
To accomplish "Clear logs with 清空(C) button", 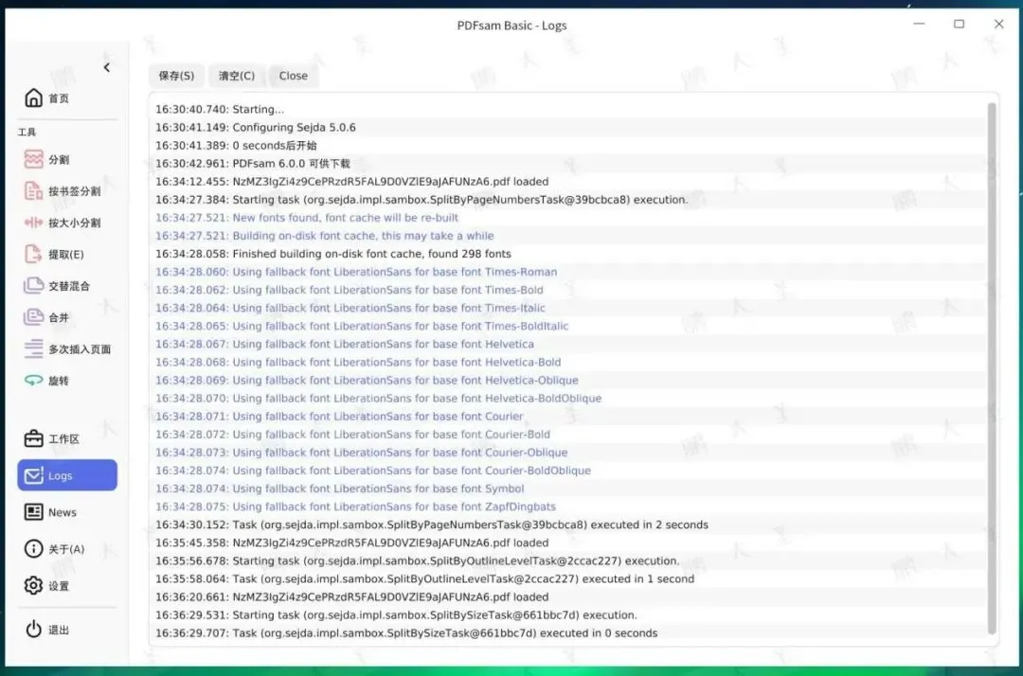I will (236, 76).
